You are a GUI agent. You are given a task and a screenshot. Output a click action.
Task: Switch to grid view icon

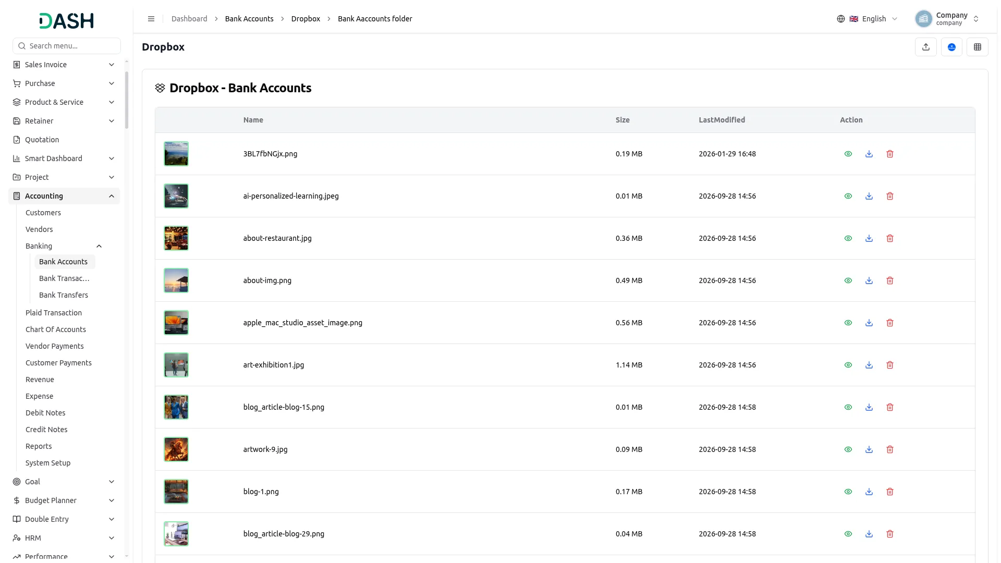tap(978, 47)
